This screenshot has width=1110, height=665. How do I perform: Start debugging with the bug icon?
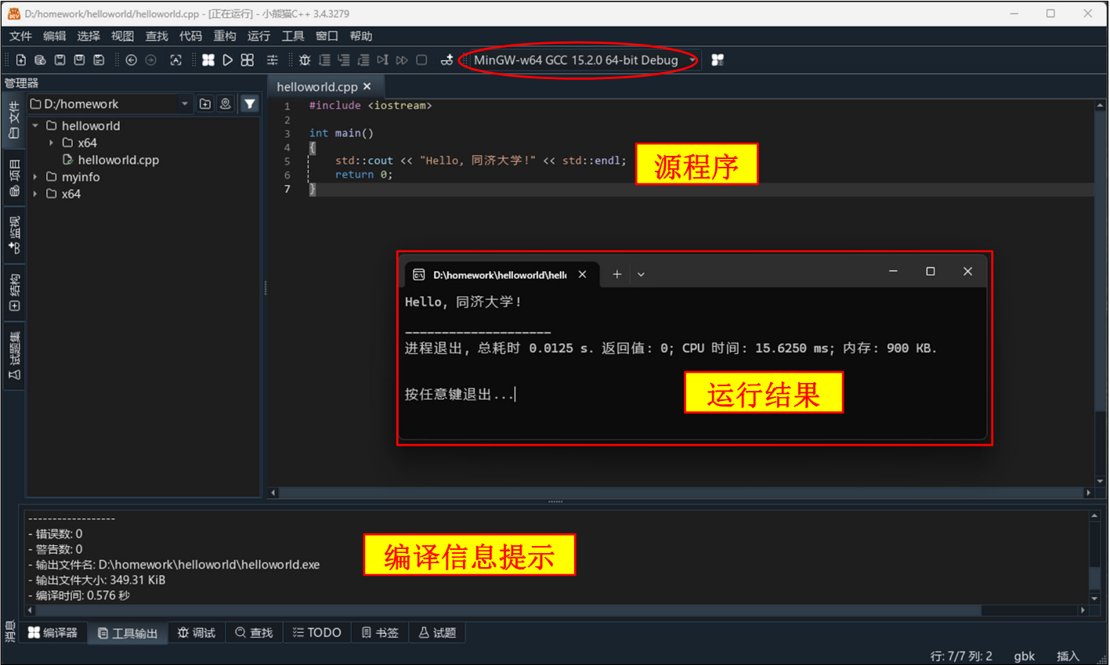pyautogui.click(x=305, y=60)
